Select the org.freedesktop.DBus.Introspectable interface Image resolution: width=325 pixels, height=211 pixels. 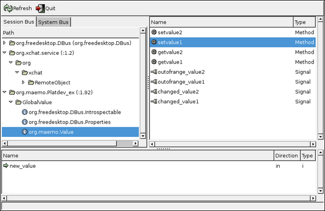(x=75, y=112)
